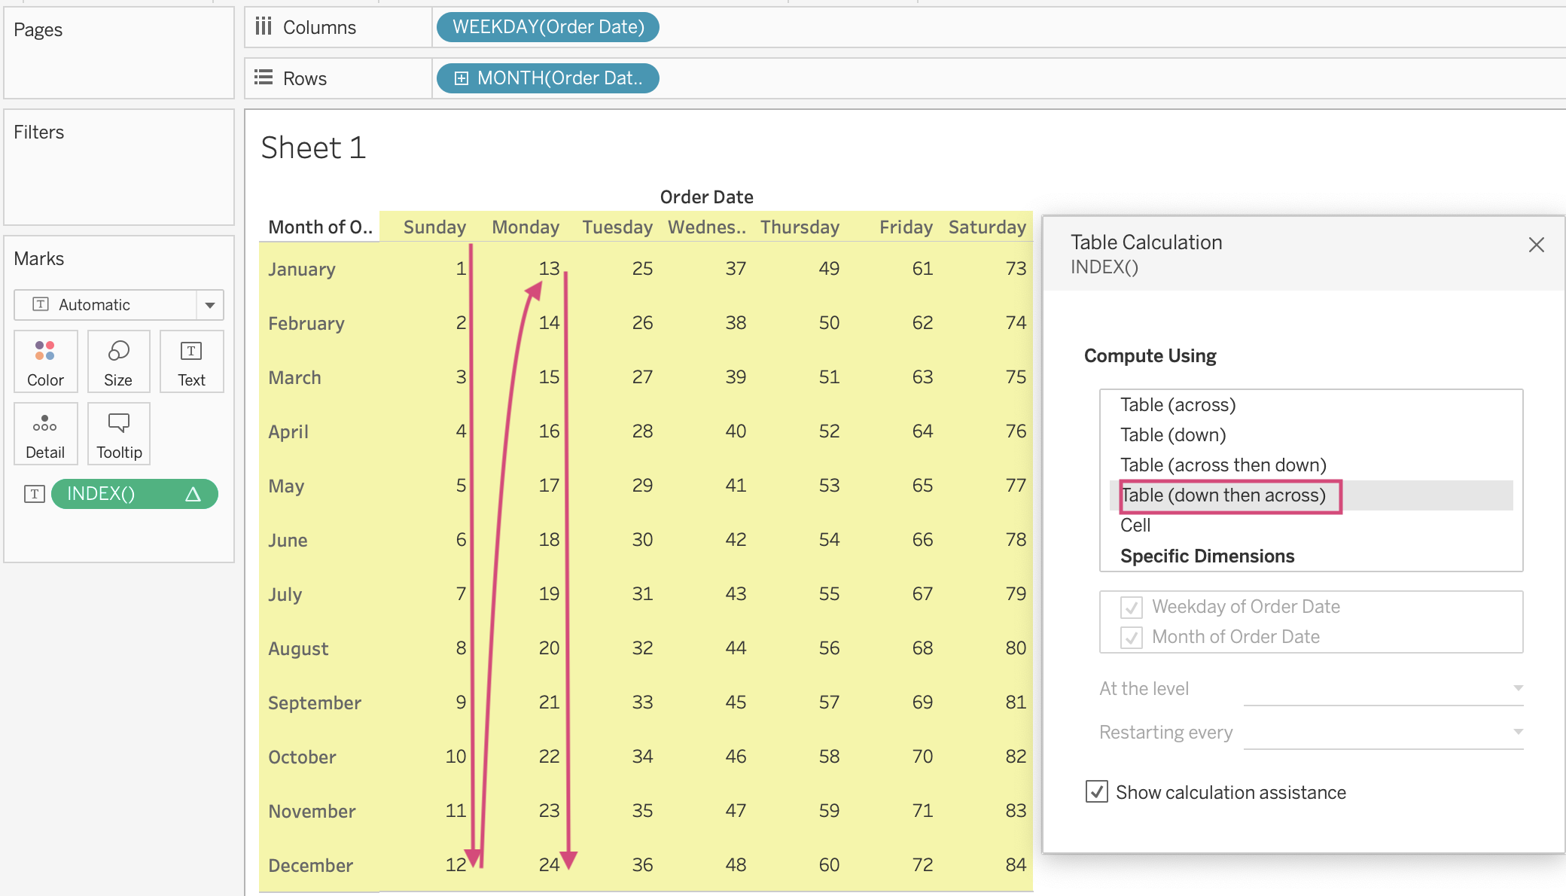Screen dimensions: 1566x896
Task: Expand the MONTH(Order Date) plus icon
Action: [x=462, y=78]
